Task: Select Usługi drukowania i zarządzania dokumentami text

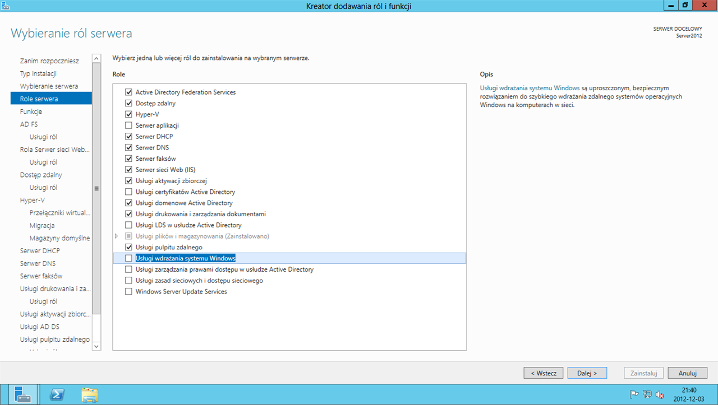Action: [x=201, y=214]
